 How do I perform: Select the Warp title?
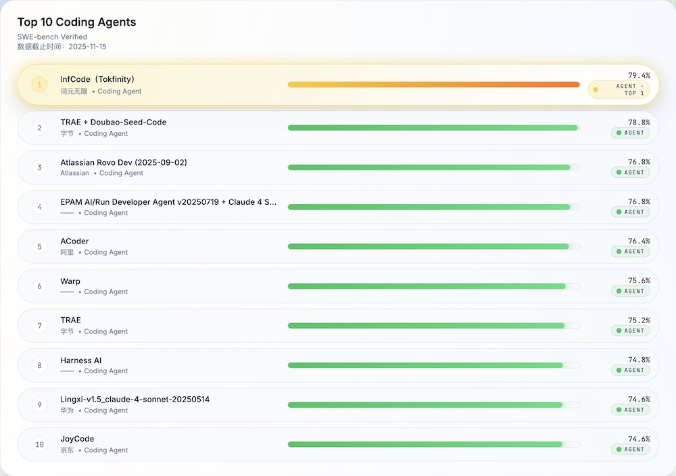coord(70,281)
